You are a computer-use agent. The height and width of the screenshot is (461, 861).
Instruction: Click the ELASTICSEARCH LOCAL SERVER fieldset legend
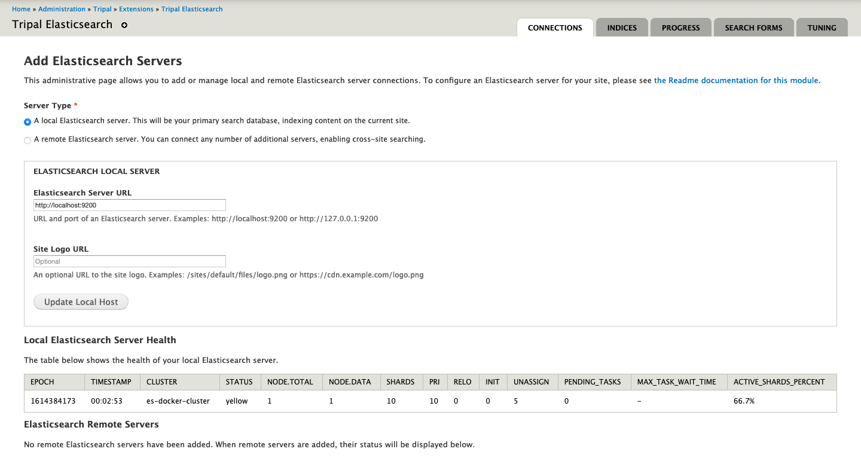[x=97, y=172]
